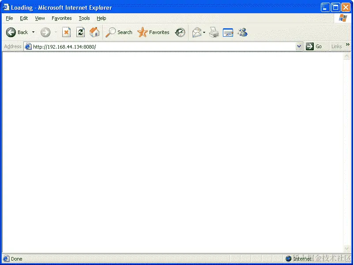Refresh the page with the Refresh icon
This screenshot has height=265, width=354.
point(80,32)
